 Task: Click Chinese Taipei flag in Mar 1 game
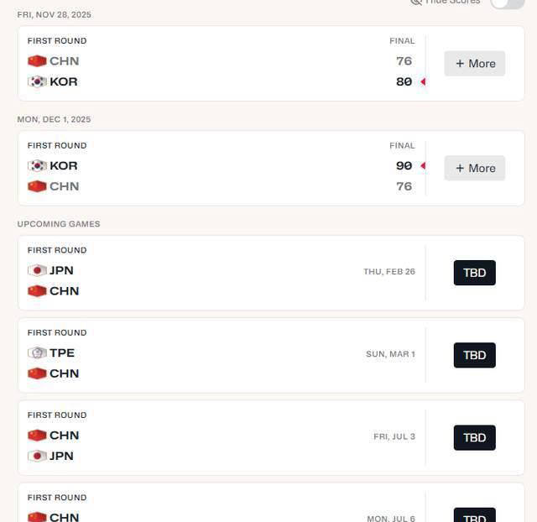click(37, 353)
